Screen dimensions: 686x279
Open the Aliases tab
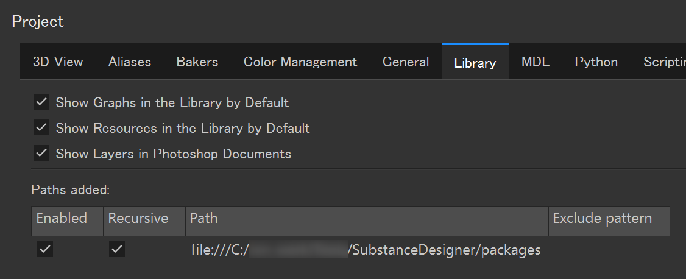point(130,62)
